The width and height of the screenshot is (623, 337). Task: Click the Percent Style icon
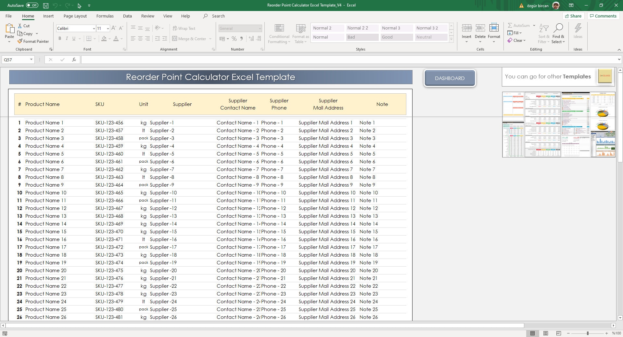(x=234, y=39)
